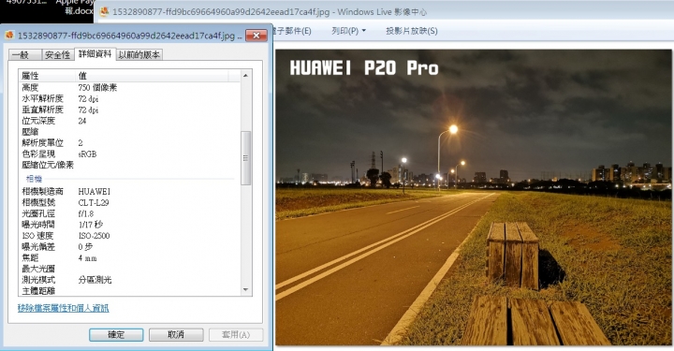Select the 水平解析度 property row
Viewport: 674px width, 351px height.
tap(129, 99)
